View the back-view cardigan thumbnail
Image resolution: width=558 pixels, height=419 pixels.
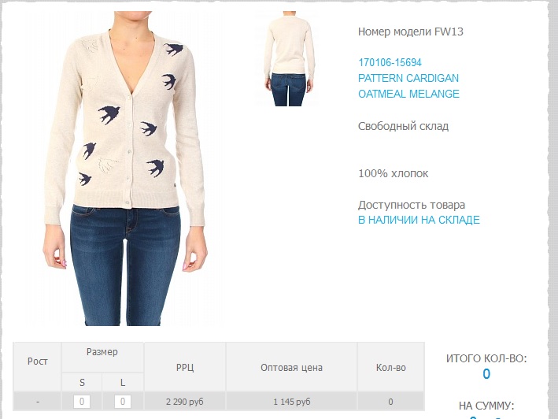point(289,59)
